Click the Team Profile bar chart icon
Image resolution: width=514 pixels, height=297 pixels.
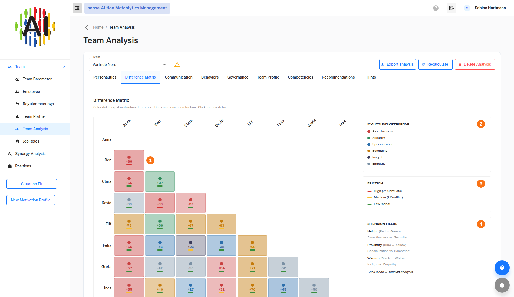point(17,117)
